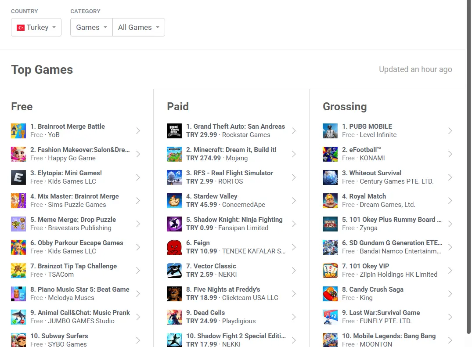Expand chevron for Feign row
The width and height of the screenshot is (472, 347).
(x=294, y=247)
